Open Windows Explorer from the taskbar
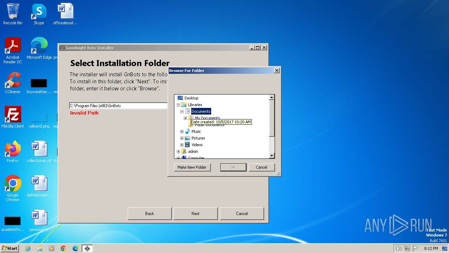The image size is (449, 253). (x=40, y=248)
